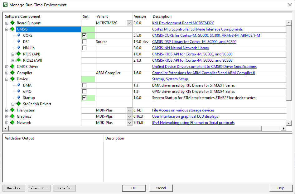Expand the File System node
Image resolution: width=295 pixels, height=194 pixels.
(x=7, y=110)
